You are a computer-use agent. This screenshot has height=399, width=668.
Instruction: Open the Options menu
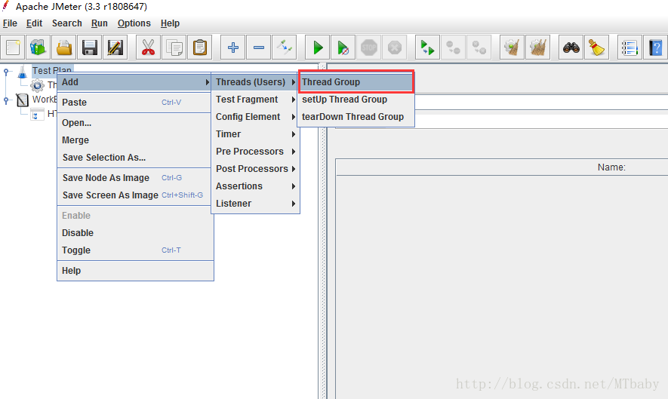(x=134, y=23)
